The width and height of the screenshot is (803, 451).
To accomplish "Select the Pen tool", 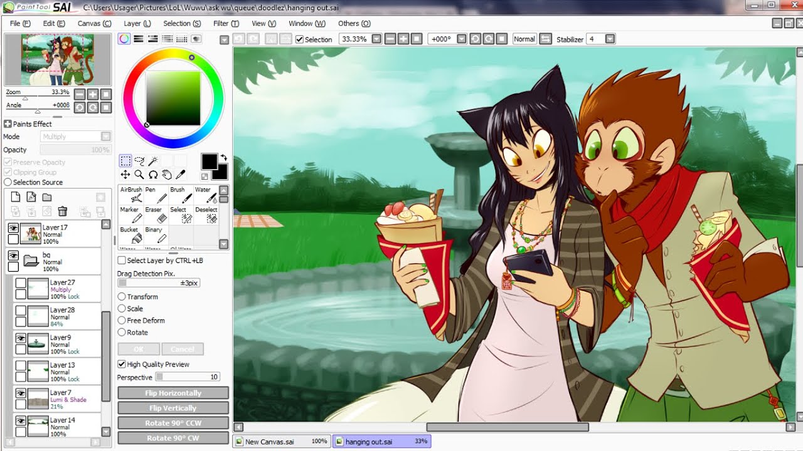I will click(x=156, y=194).
